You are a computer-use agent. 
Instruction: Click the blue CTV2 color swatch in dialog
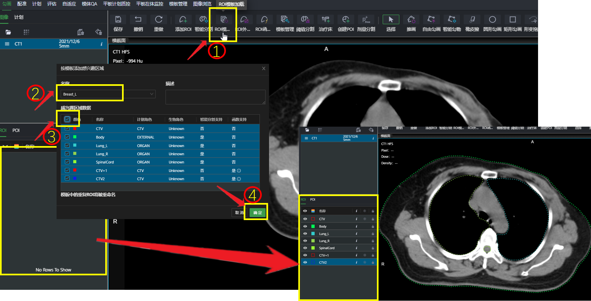(x=75, y=178)
